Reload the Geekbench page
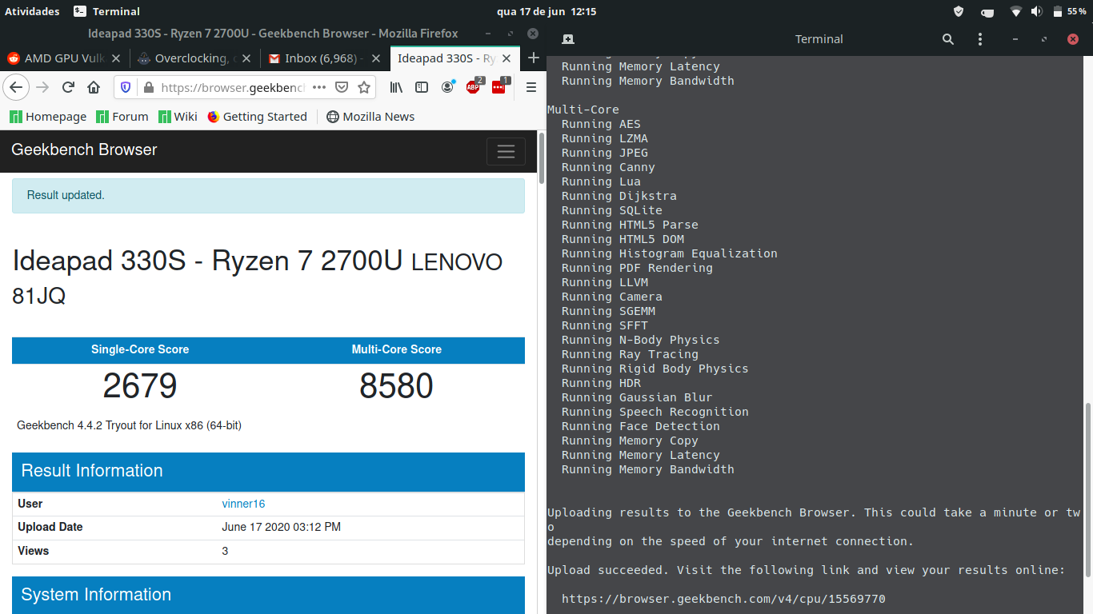 point(69,87)
